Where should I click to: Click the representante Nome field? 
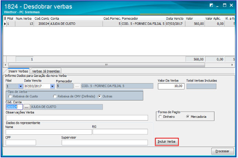(49, 132)
